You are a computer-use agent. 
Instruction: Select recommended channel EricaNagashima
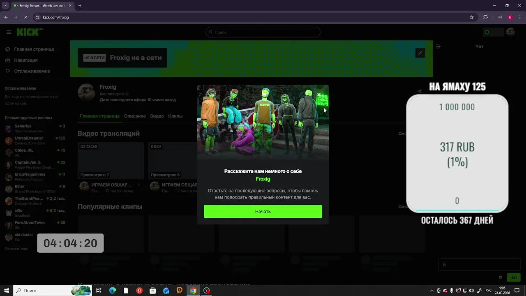point(35,176)
